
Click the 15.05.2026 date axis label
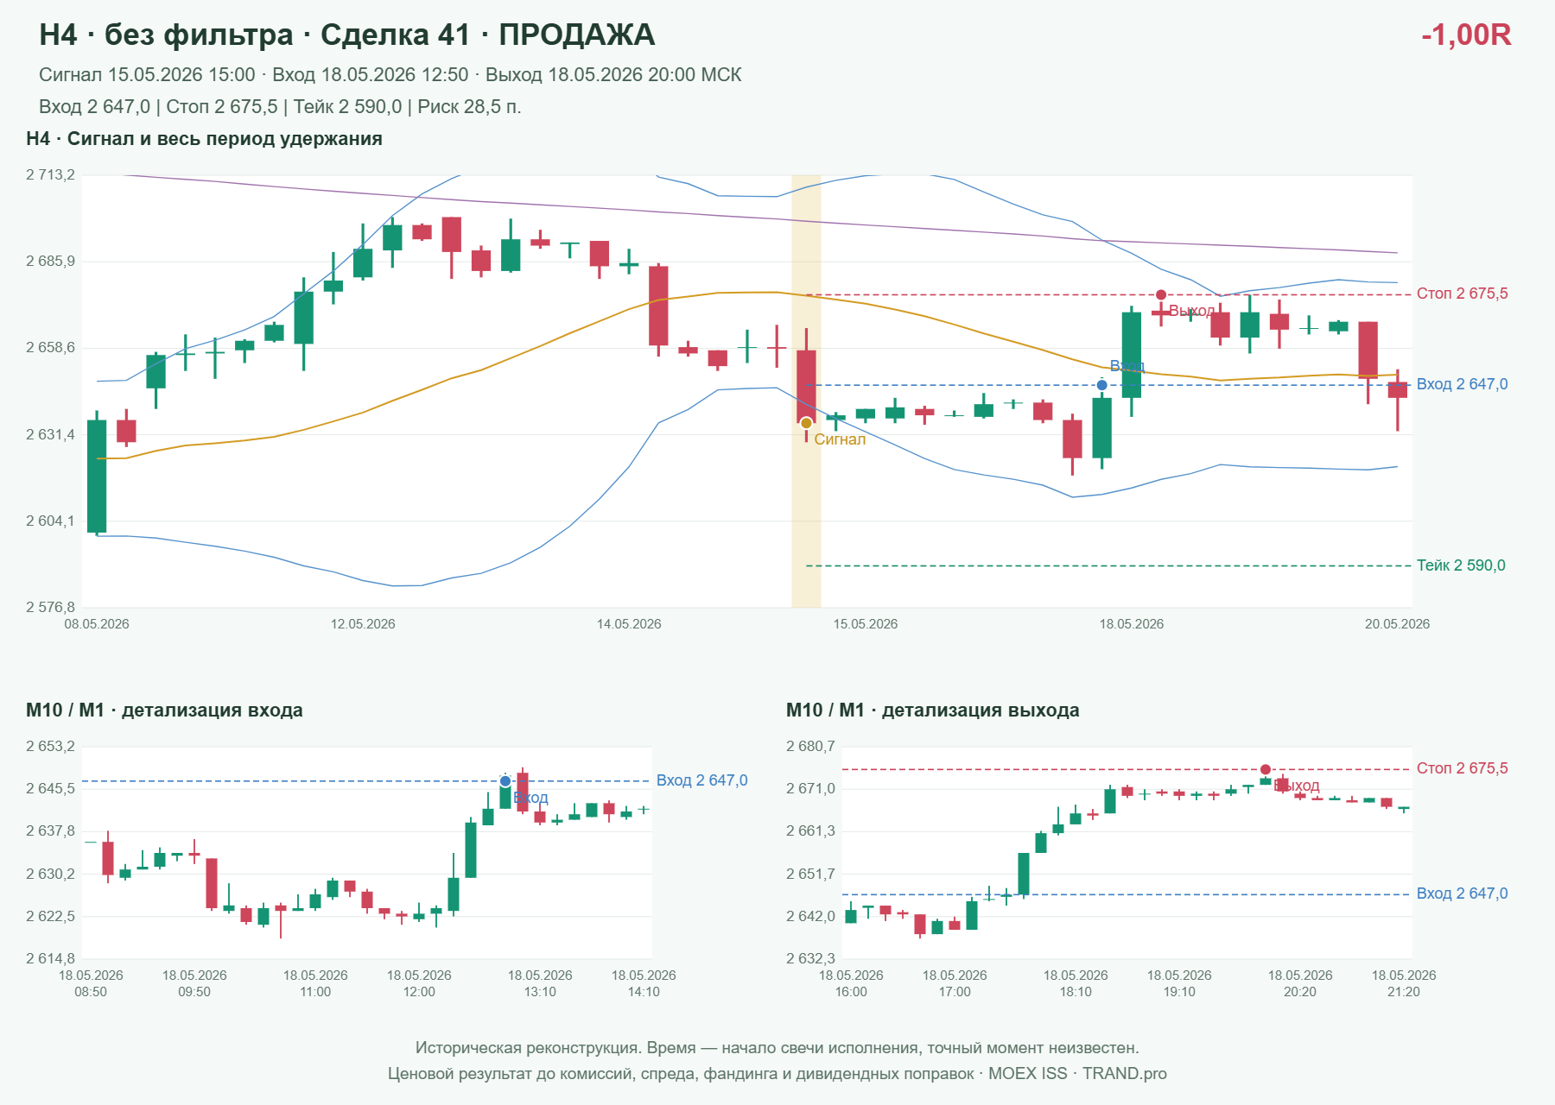pyautogui.click(x=866, y=624)
